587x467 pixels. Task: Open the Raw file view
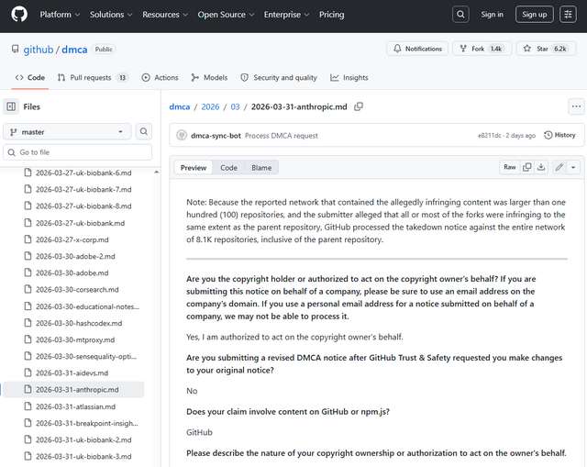pyautogui.click(x=510, y=167)
